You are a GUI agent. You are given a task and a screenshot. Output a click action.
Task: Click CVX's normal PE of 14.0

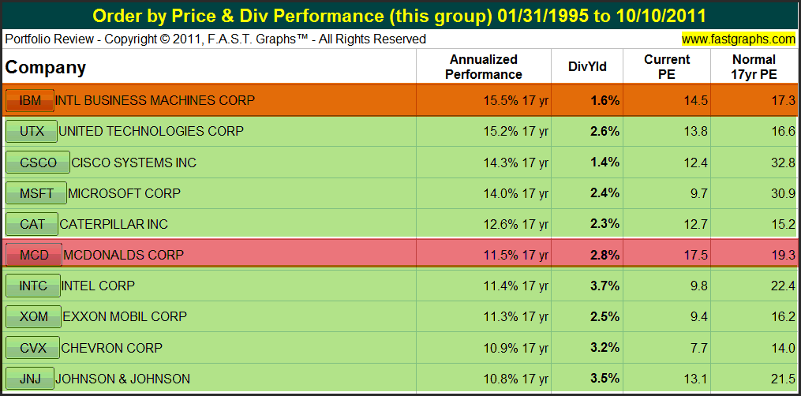click(x=784, y=348)
